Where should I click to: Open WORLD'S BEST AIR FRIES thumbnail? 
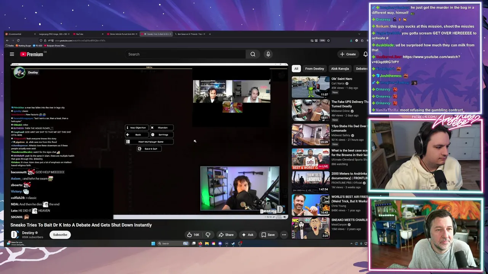coord(311,205)
